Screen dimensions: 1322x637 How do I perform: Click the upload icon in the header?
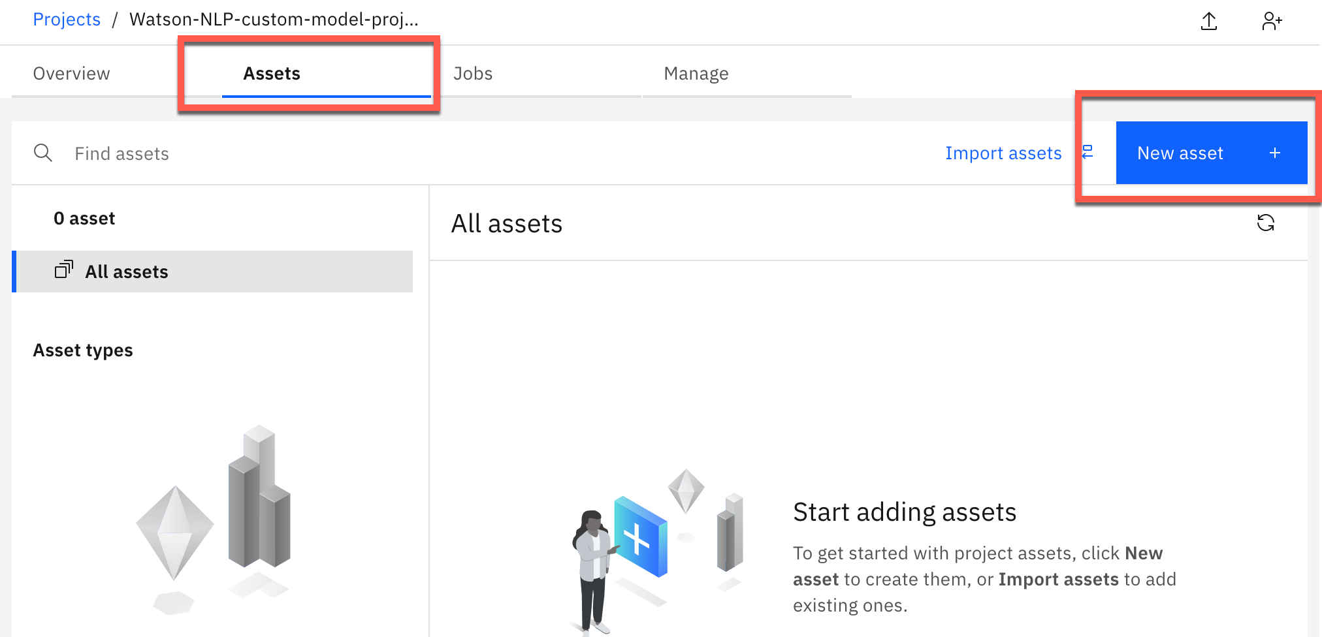point(1210,21)
